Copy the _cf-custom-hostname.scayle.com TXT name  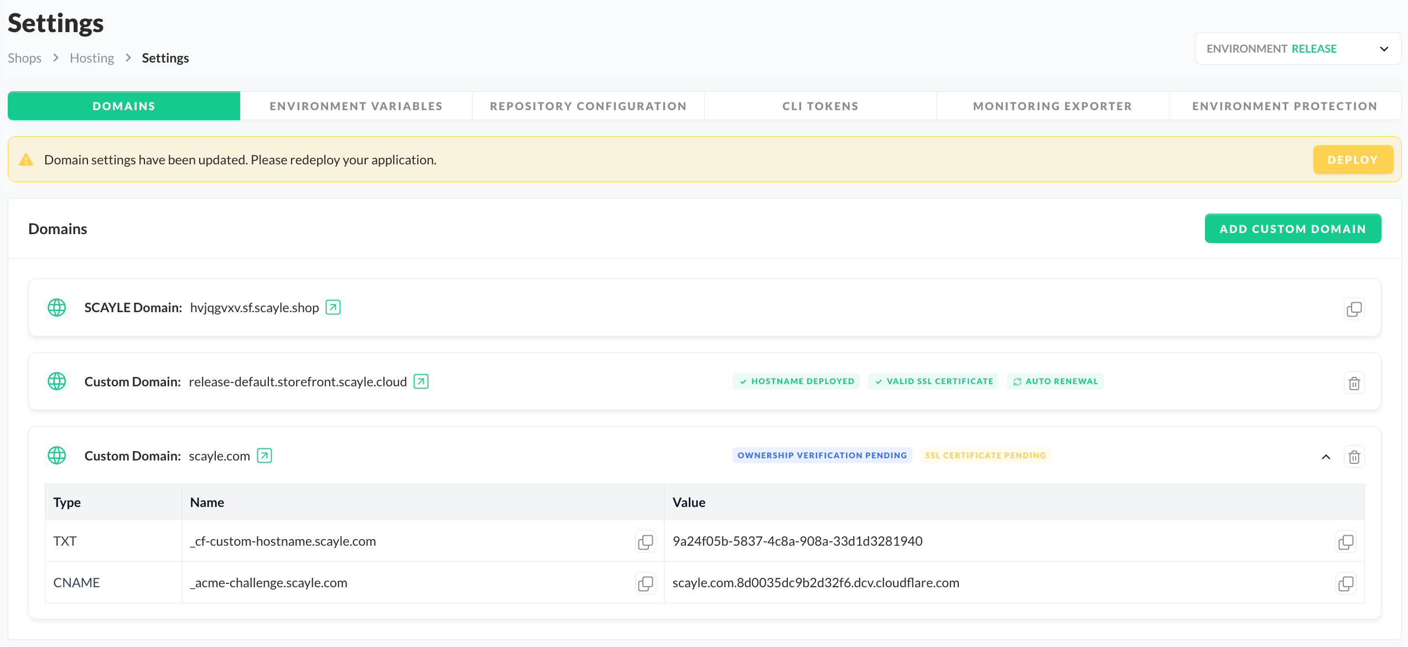point(645,542)
